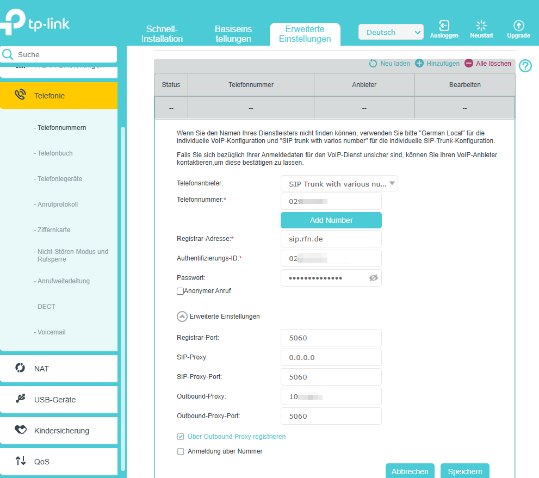Add an entry using the Hinzufügen plus icon
Screen dimensions: 539x478
click(x=419, y=63)
